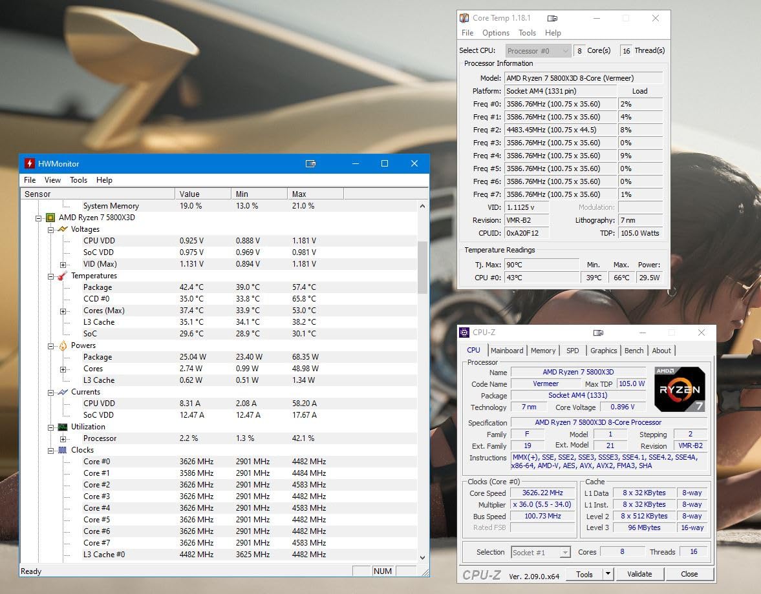The image size is (761, 594).
Task: Switch to the Memory tab in CPU-Z
Action: (x=543, y=351)
